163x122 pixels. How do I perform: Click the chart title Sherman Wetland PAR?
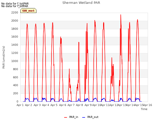click(x=81, y=3)
